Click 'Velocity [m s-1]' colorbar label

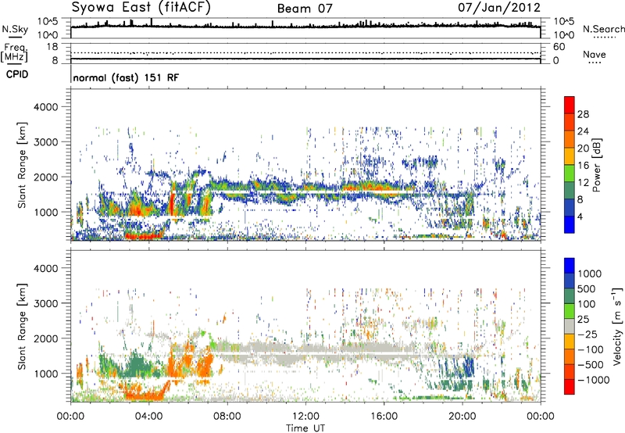coord(617,326)
